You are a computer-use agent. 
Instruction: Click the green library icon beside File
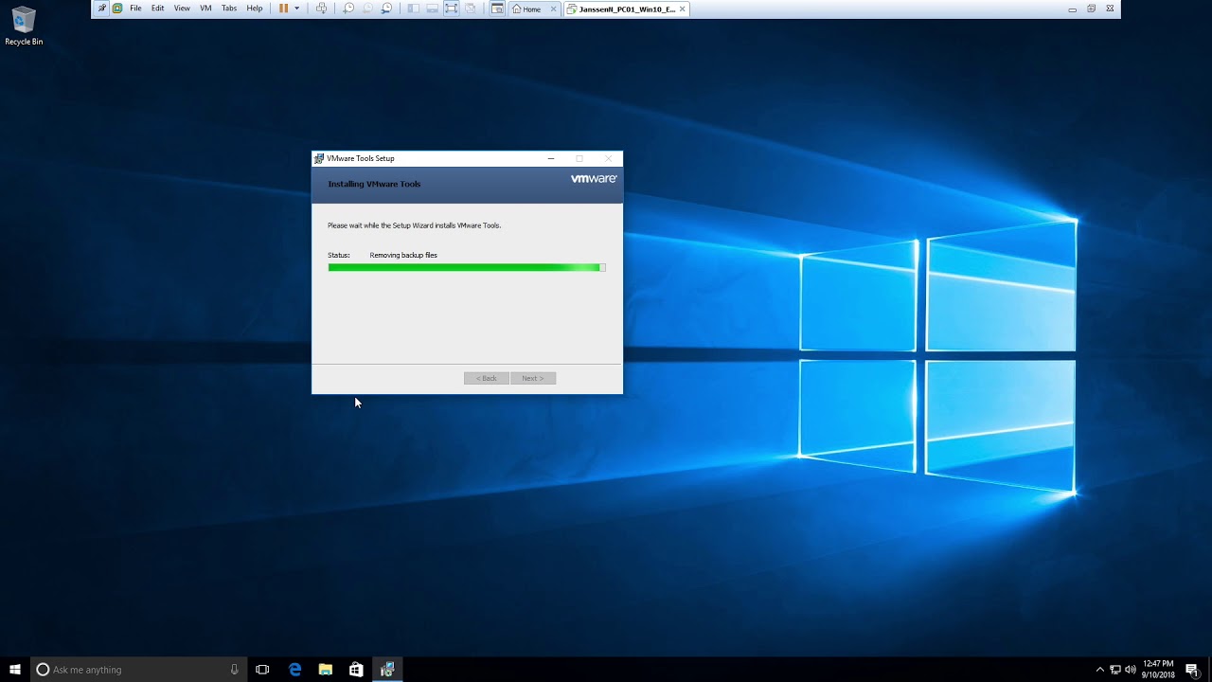coord(117,9)
